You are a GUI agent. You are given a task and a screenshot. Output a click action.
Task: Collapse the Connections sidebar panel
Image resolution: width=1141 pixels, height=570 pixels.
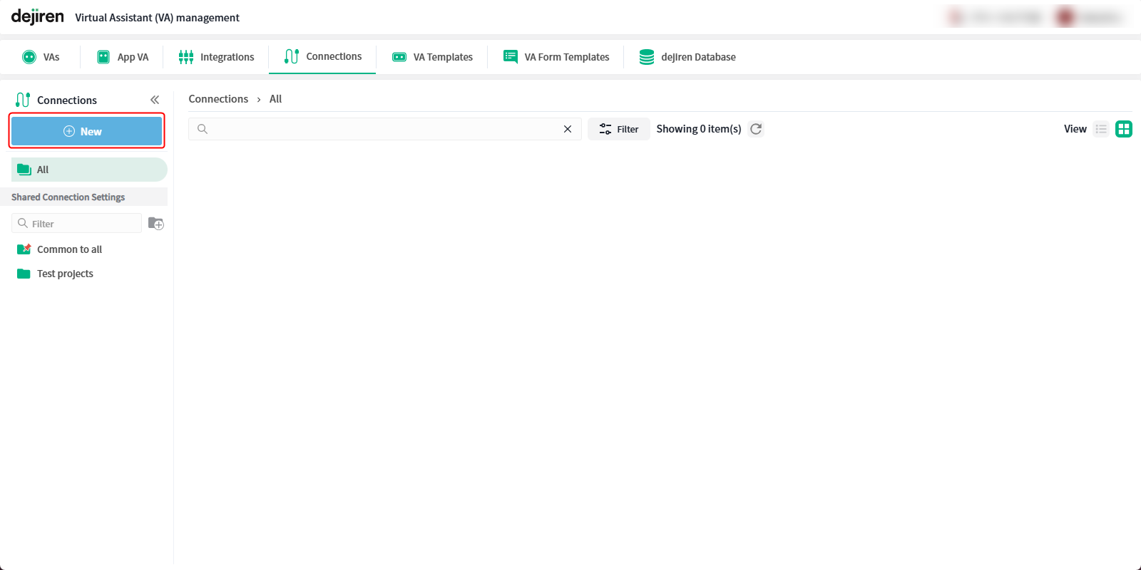tap(155, 100)
